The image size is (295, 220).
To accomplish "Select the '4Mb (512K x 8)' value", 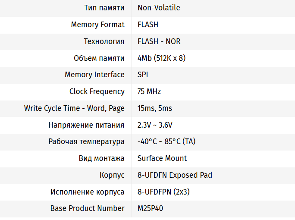I will pyautogui.click(x=161, y=58).
